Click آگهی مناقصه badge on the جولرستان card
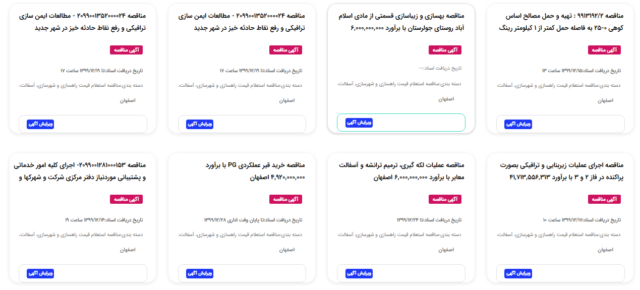640x290 pixels. pyautogui.click(x=445, y=50)
